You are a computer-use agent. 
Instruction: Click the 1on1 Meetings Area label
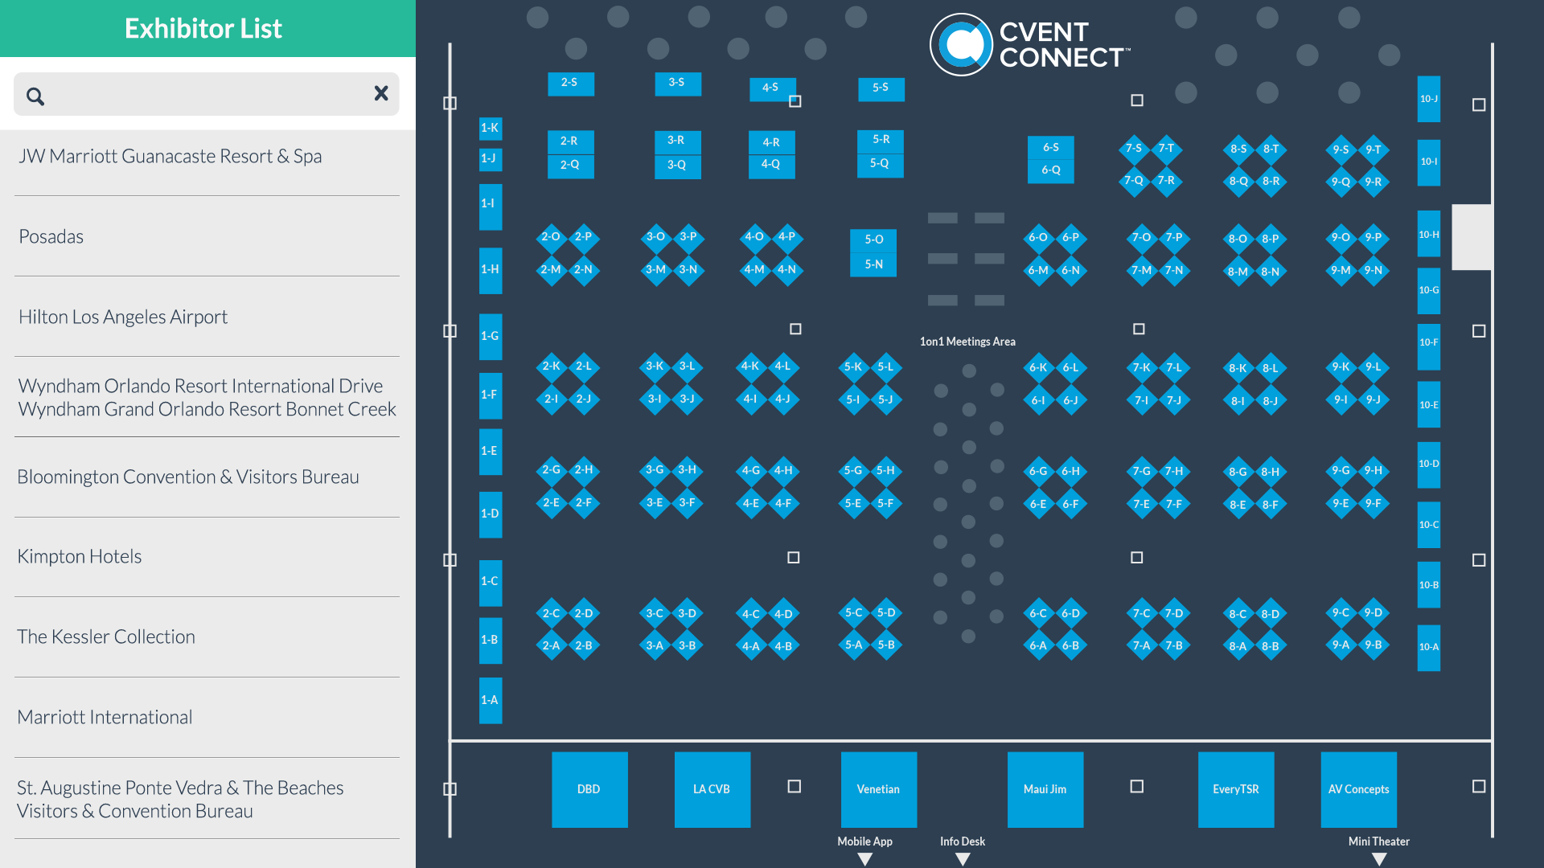click(967, 342)
